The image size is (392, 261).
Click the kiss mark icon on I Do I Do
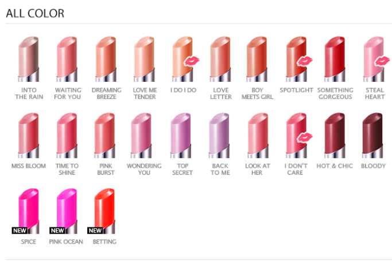coord(192,61)
